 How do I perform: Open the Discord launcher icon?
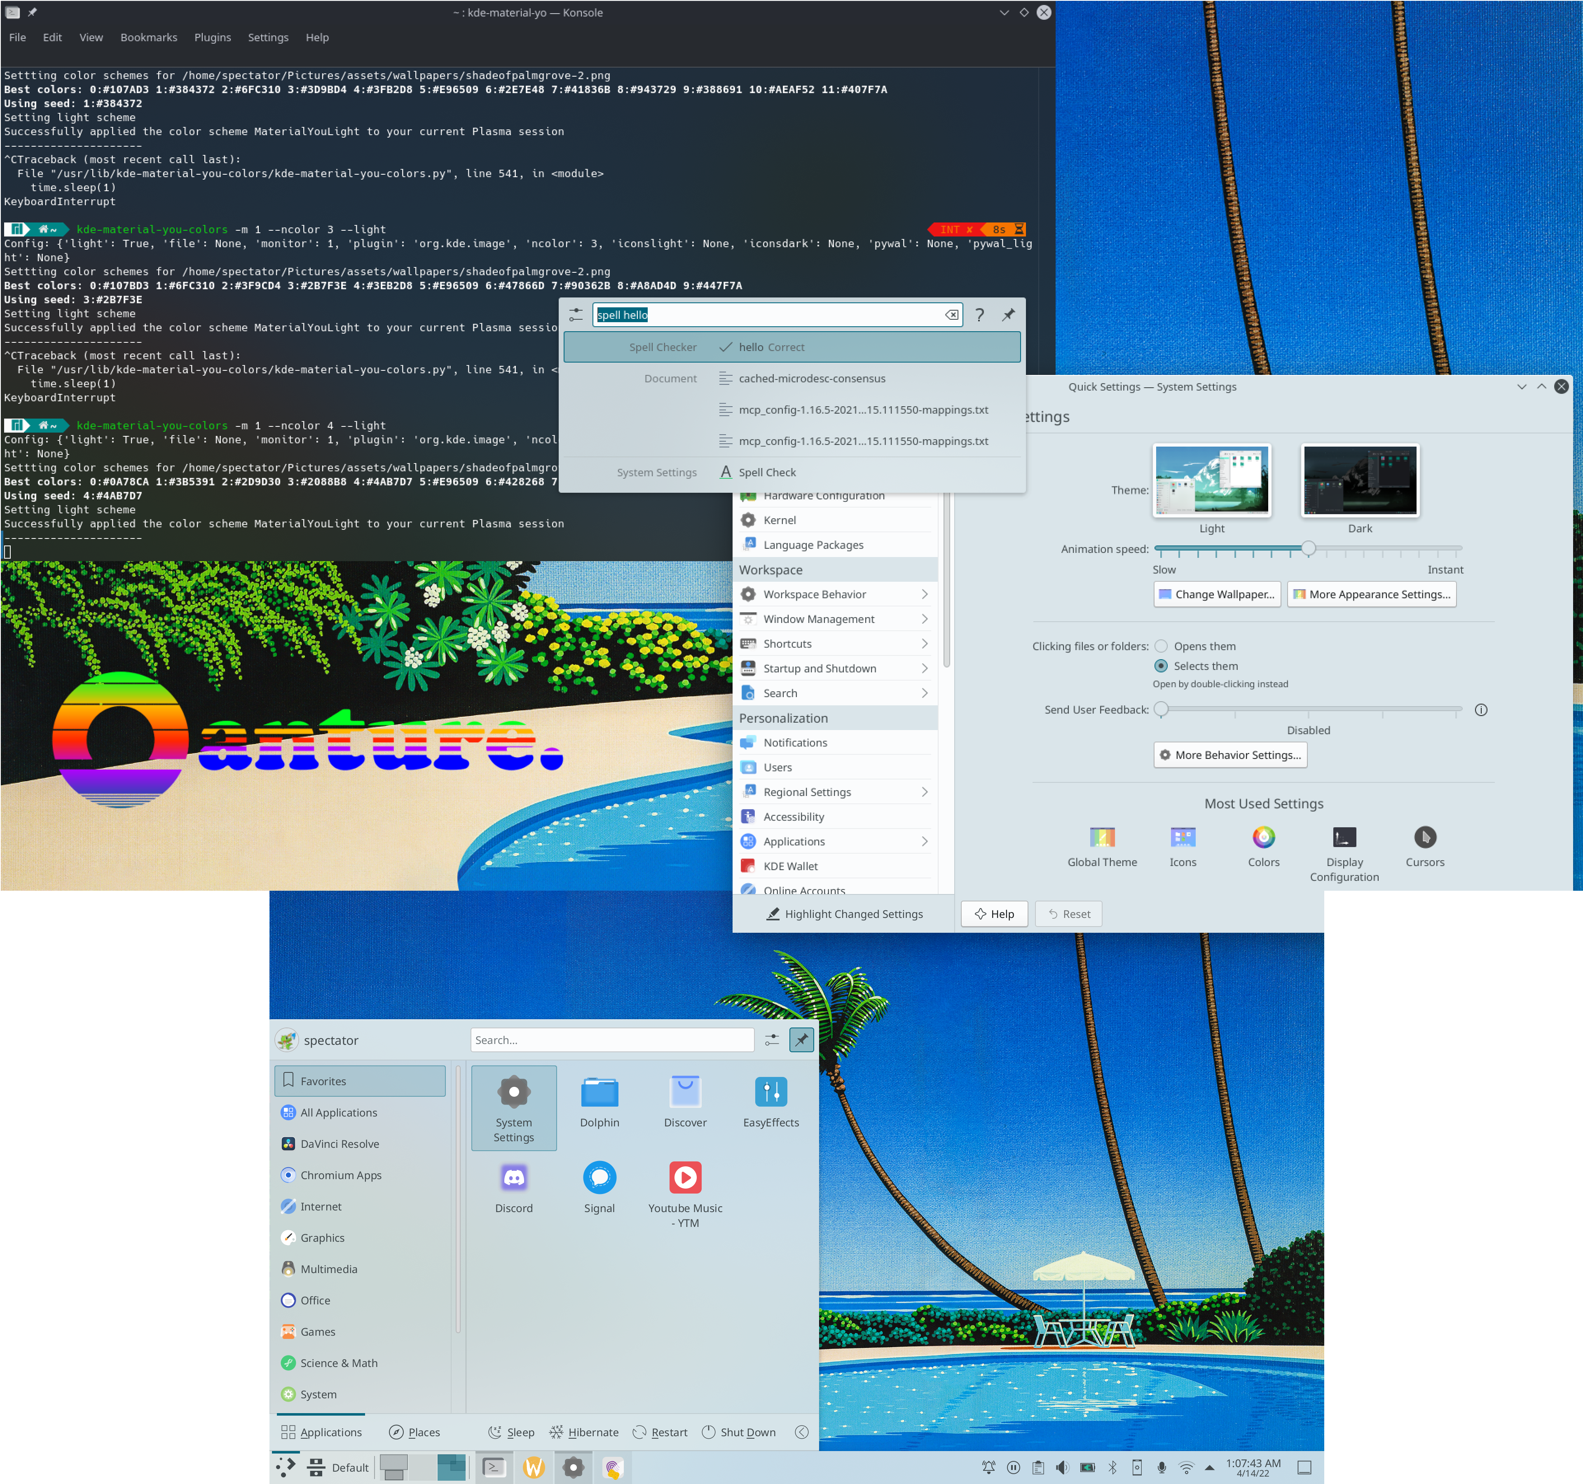514,1177
